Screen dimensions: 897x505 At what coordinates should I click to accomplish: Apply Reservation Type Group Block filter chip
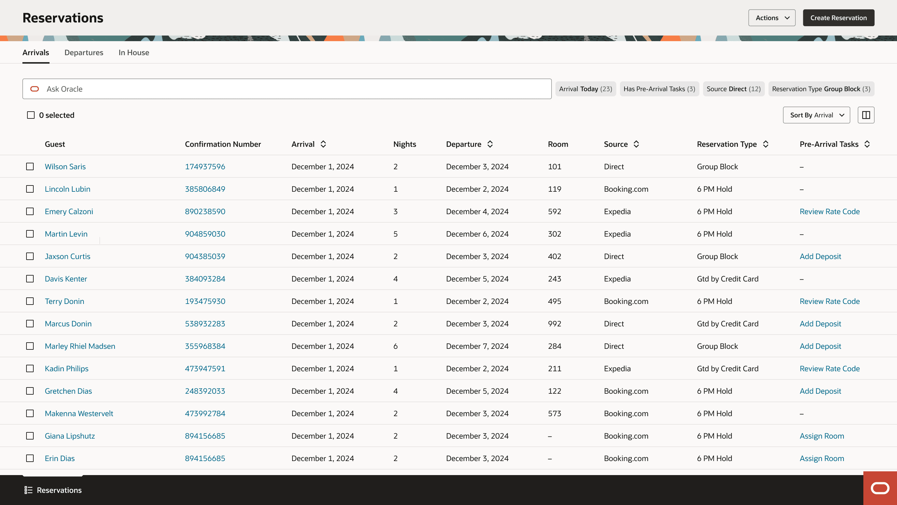[x=821, y=89]
